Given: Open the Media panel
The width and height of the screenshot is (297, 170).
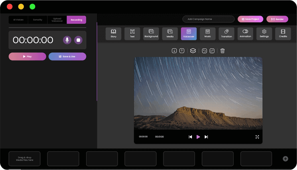Looking at the screenshot, I should (x=170, y=33).
